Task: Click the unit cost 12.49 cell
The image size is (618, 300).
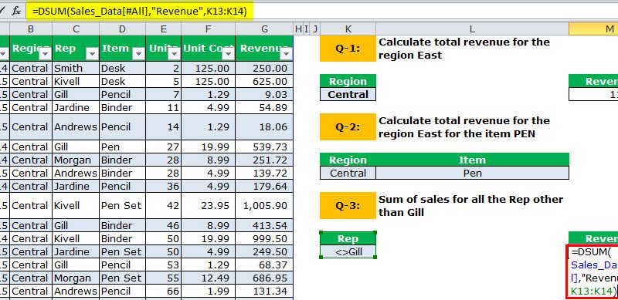Action: 208,278
